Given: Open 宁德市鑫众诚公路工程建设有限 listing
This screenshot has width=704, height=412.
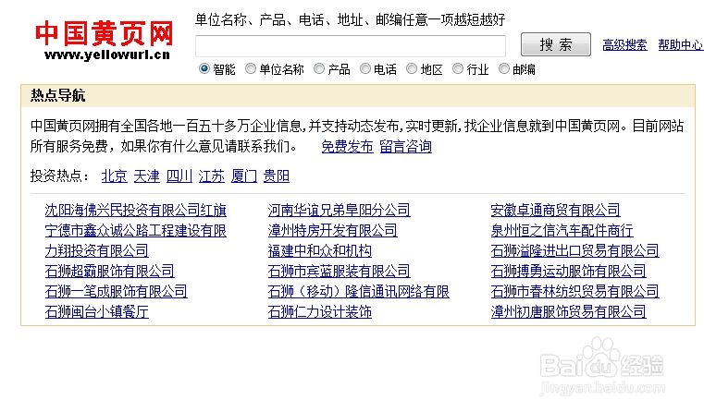Looking at the screenshot, I should pos(136,230).
